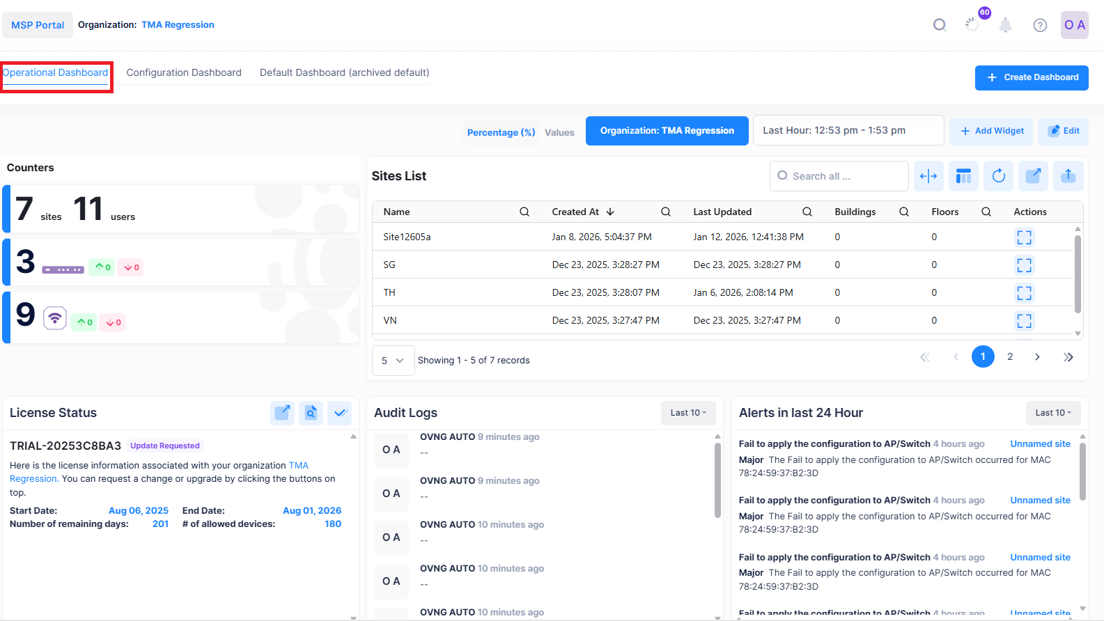Image resolution: width=1104 pixels, height=621 pixels.
Task: Click the license details search-document icon
Action: click(311, 413)
